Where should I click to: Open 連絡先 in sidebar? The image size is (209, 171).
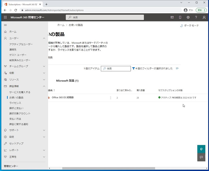[x=13, y=50]
